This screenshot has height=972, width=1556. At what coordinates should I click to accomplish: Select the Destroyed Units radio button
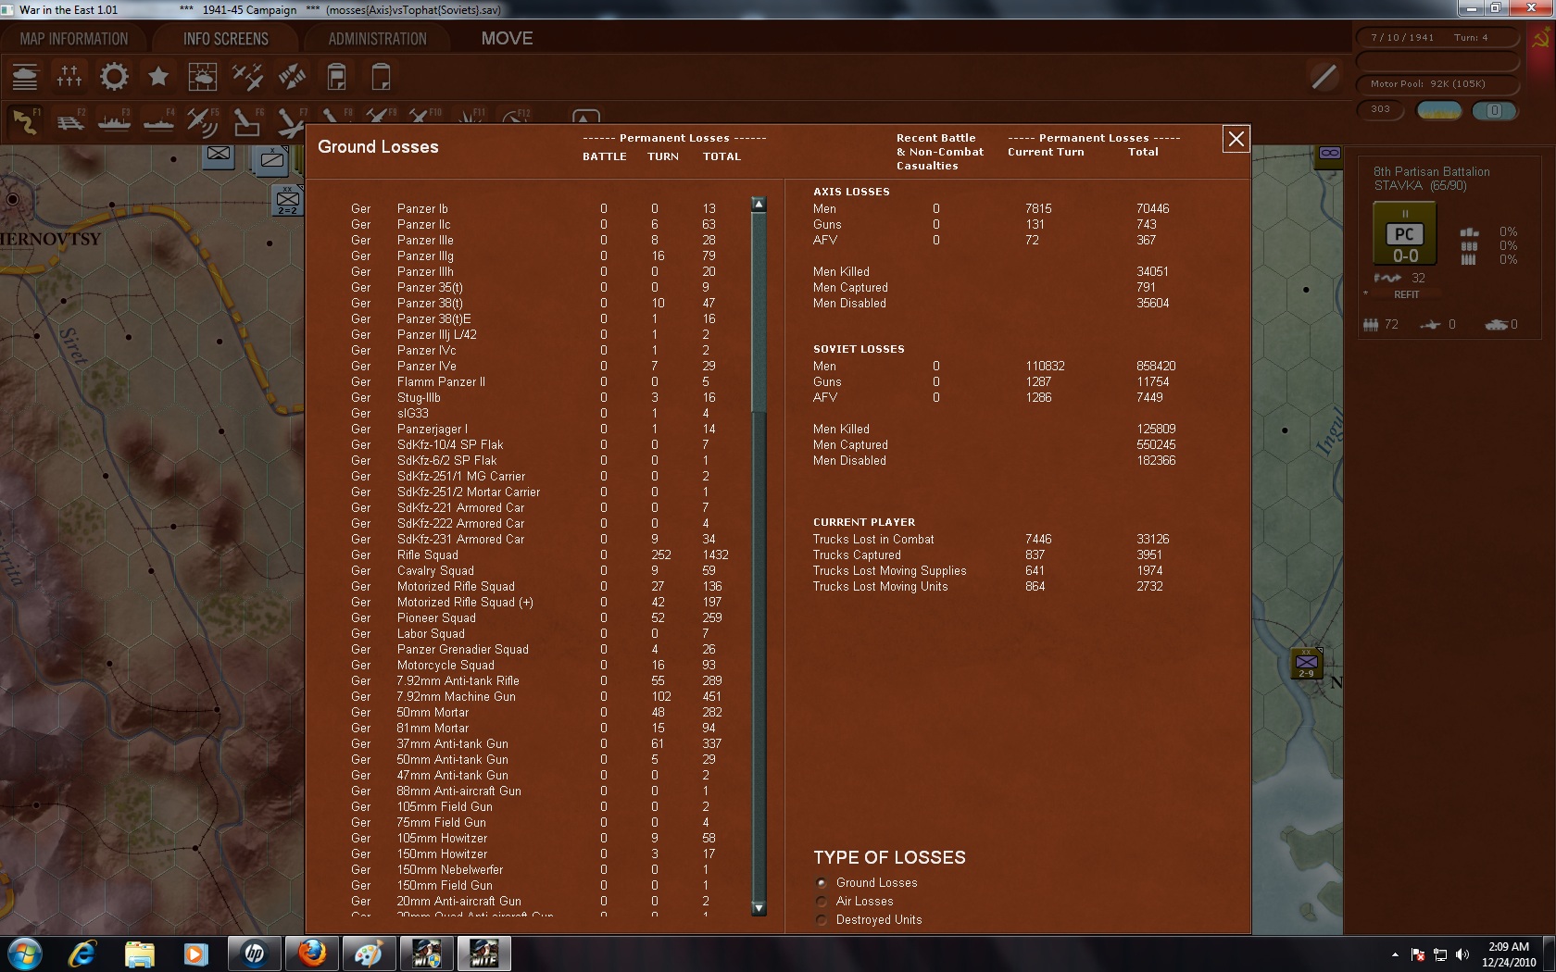pyautogui.click(x=821, y=920)
